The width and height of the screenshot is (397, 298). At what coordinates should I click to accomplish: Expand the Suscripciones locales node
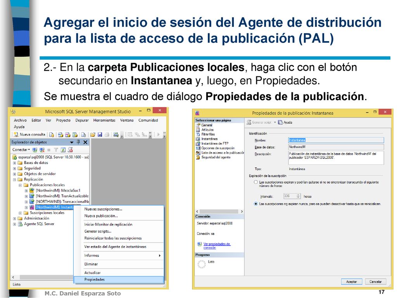(x=20, y=213)
